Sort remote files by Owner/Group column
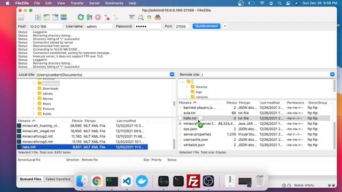Viewport: 342px width, 192px height. pyautogui.click(x=318, y=102)
